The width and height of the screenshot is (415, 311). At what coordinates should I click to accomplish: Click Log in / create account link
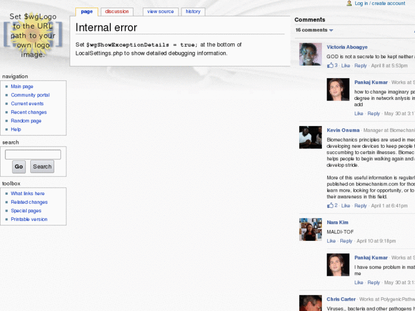(380, 3)
